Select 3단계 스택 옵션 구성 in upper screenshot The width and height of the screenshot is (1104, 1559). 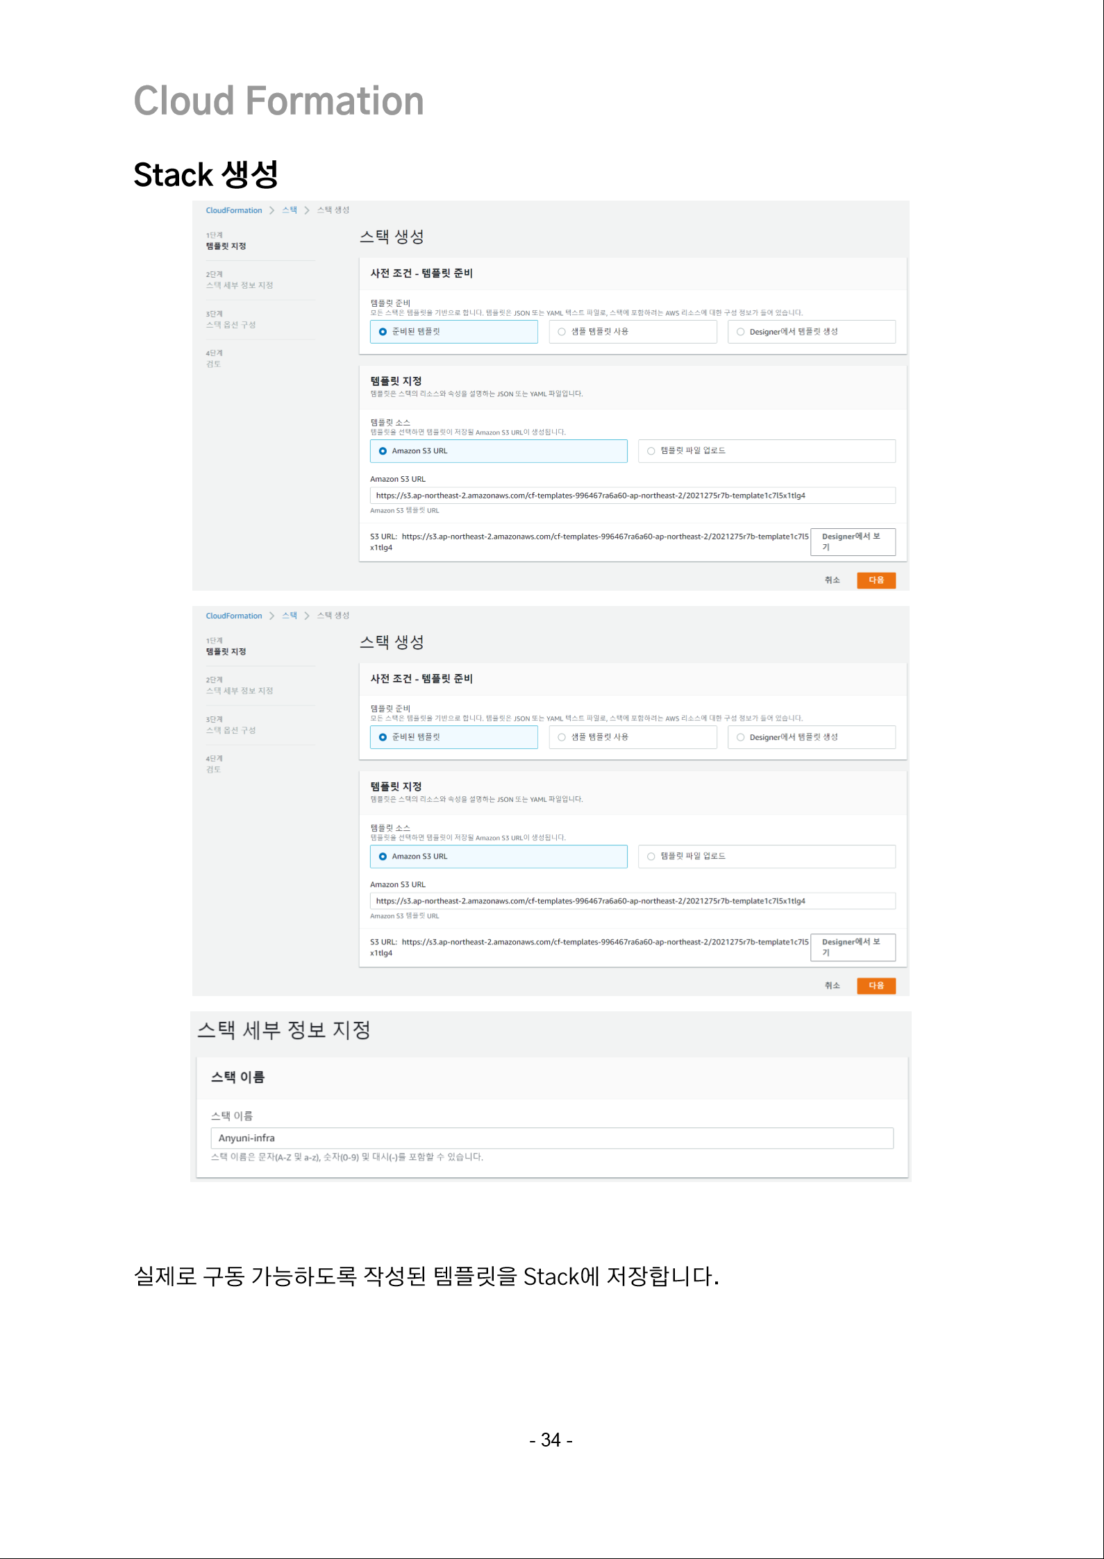pos(231,320)
